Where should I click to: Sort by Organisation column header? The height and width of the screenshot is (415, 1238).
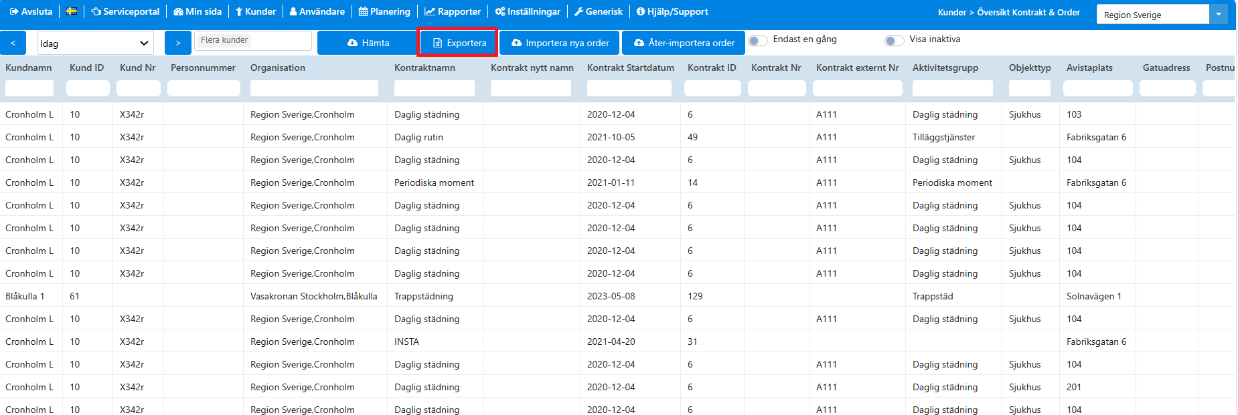(x=278, y=67)
